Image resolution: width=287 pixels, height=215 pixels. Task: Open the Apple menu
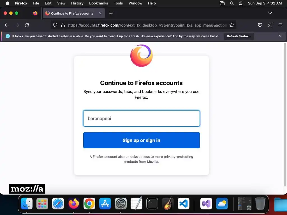click(7, 3)
